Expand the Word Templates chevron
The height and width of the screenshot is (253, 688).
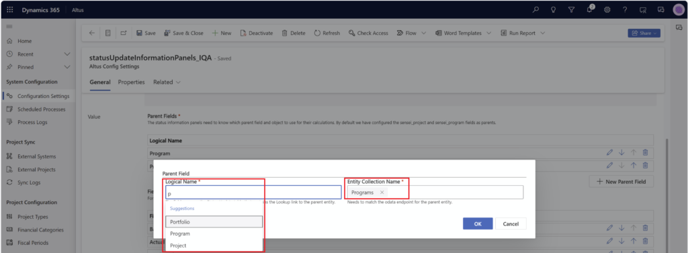click(489, 33)
